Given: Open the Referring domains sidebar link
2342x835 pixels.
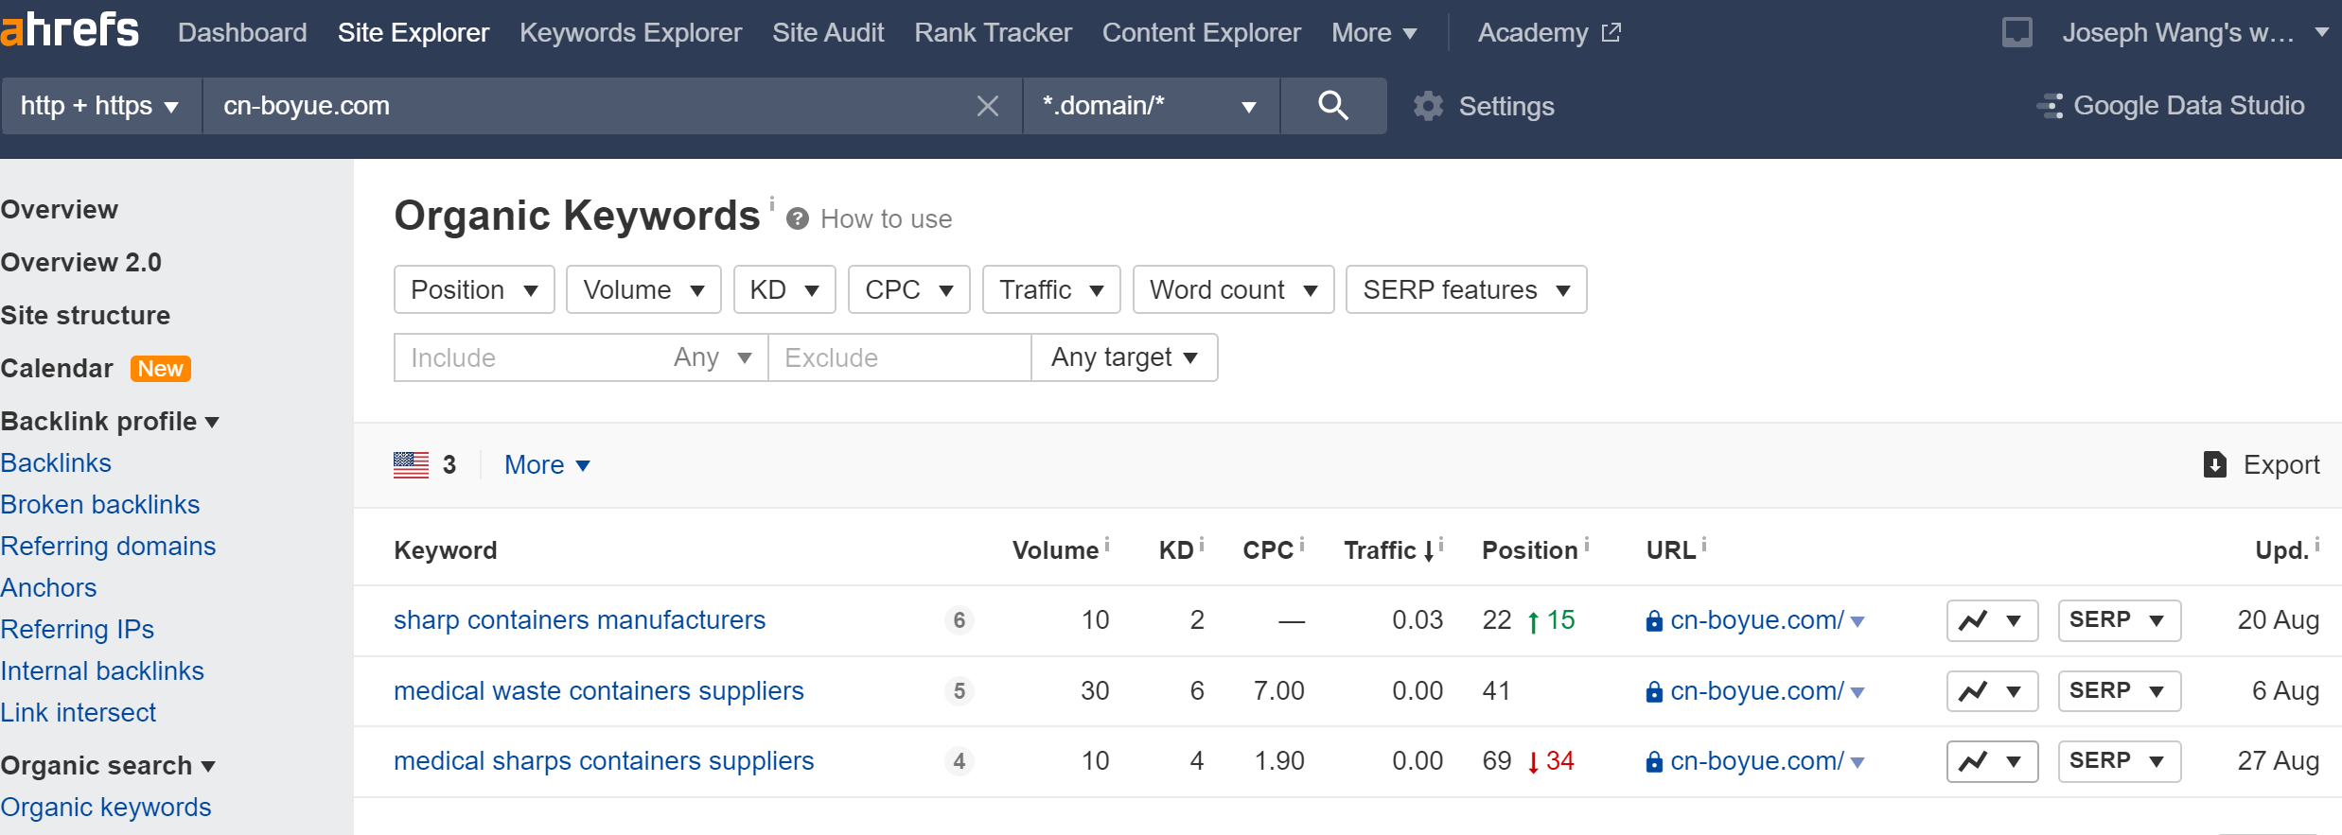Looking at the screenshot, I should pos(108,547).
